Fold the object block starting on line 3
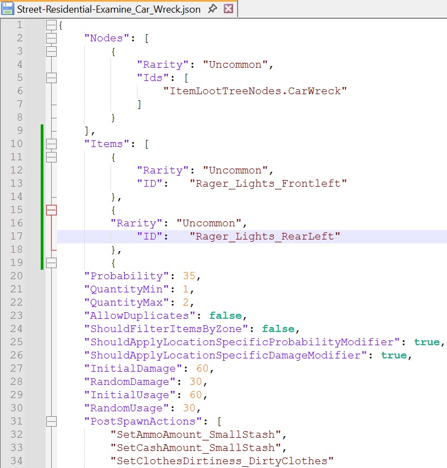The width and height of the screenshot is (447, 468). tap(51, 51)
